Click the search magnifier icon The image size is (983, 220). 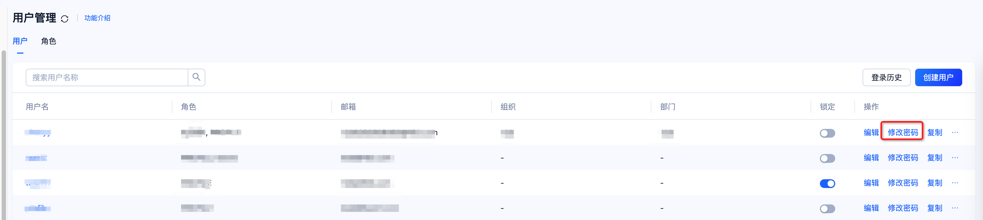[x=196, y=77]
